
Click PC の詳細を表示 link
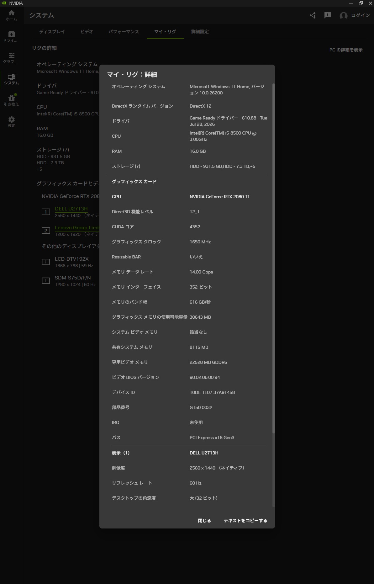click(x=346, y=50)
